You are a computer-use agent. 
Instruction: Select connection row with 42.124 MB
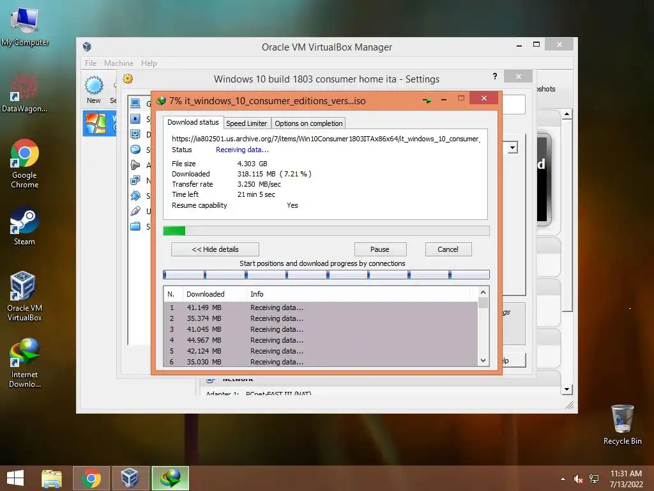tap(321, 351)
